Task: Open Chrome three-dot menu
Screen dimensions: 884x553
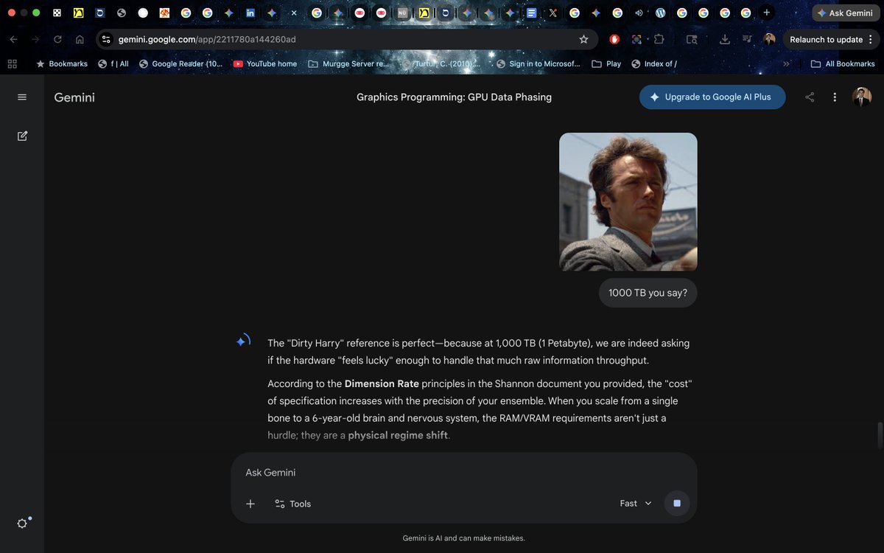Action: [871, 39]
